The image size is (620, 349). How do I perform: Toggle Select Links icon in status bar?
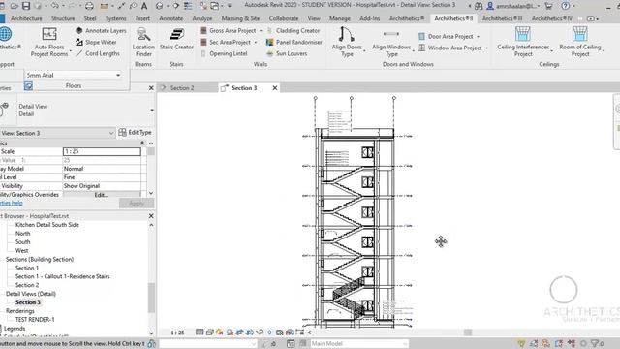tap(521, 343)
